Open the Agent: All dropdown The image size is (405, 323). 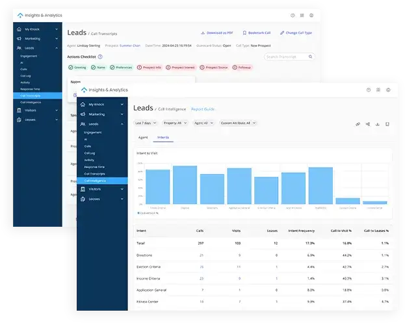(x=203, y=123)
